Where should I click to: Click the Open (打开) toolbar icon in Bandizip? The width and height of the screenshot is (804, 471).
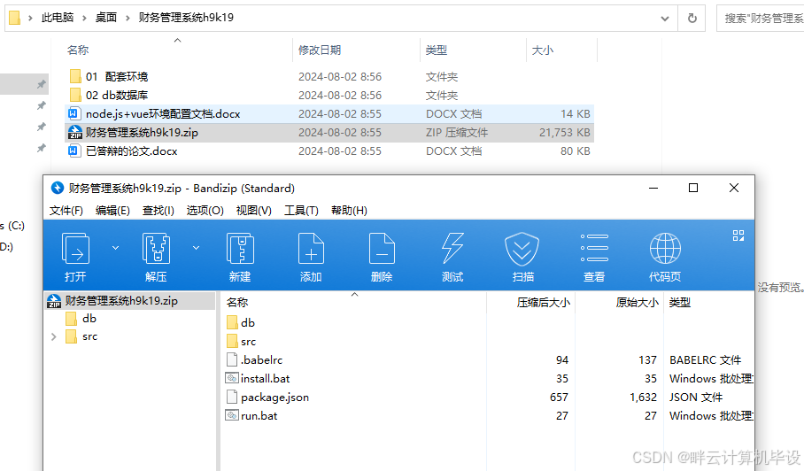(75, 258)
